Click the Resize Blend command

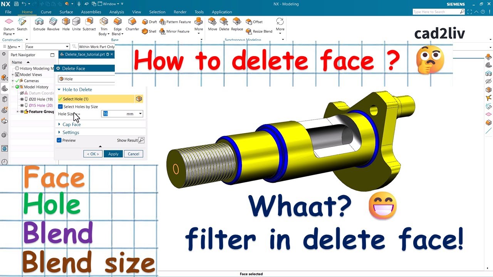[x=259, y=31]
